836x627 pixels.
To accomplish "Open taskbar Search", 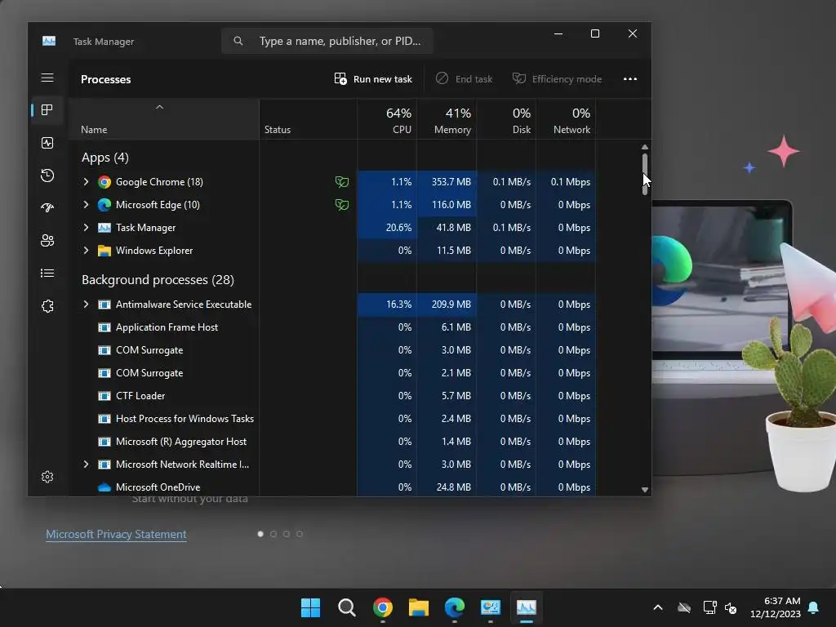I will [x=346, y=607].
